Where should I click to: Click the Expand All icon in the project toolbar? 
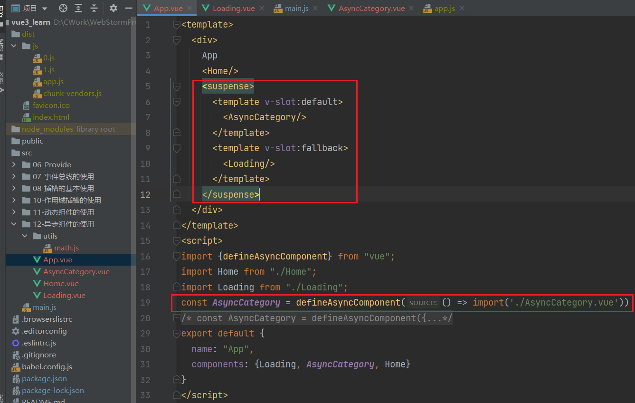pos(78,8)
